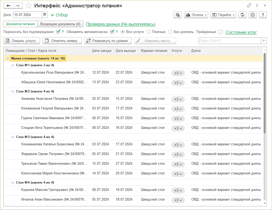Viewport: 272px width, 210px height.
Task: Switch to 'Входящие документы (0)' tab
Action: [60, 24]
